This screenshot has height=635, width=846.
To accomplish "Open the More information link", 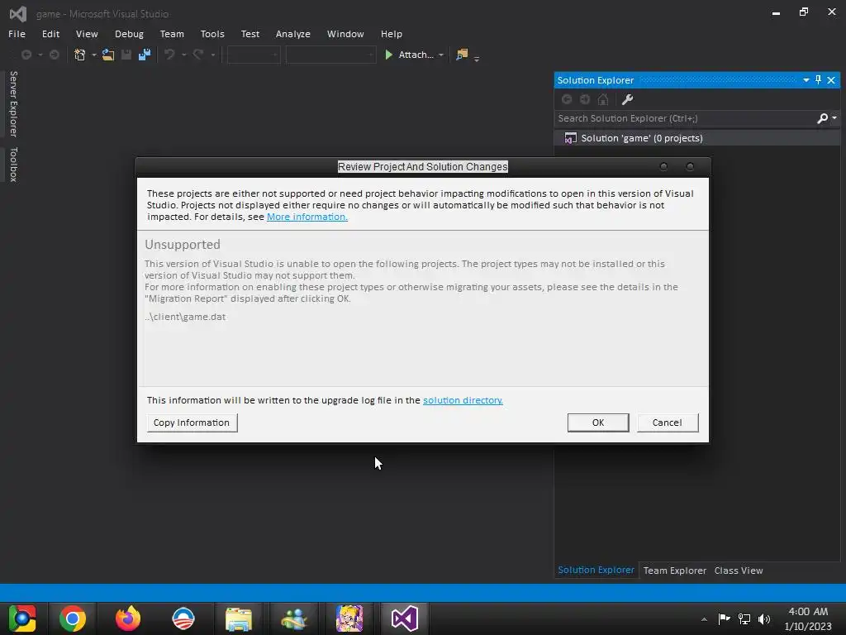I will (x=307, y=217).
